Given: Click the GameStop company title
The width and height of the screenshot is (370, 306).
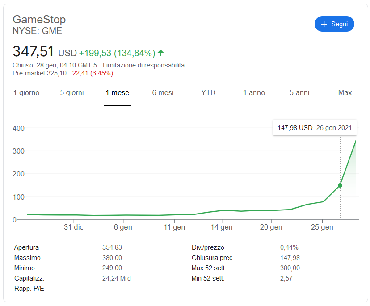Looking at the screenshot, I should click(x=39, y=20).
